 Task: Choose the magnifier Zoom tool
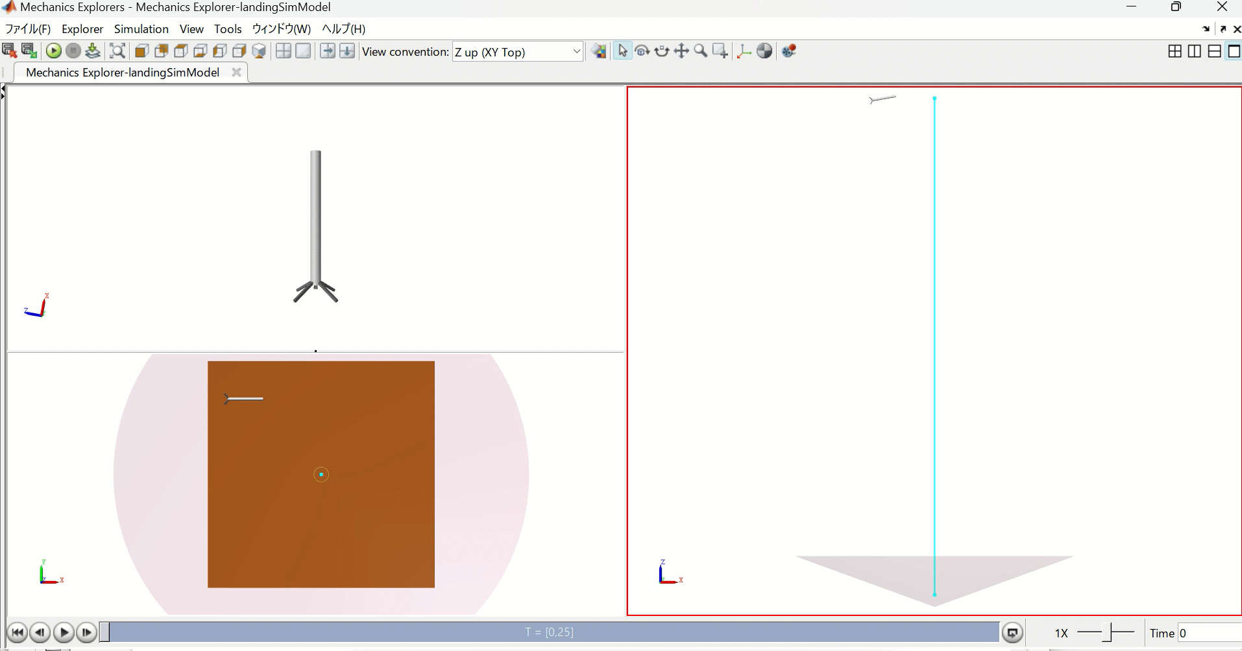701,51
